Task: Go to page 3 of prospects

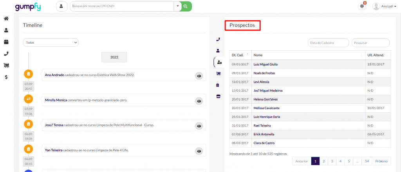Action: tap(332, 161)
